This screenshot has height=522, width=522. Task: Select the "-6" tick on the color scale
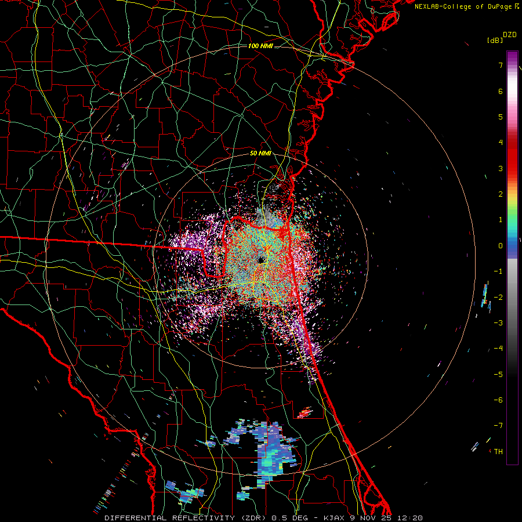click(498, 400)
